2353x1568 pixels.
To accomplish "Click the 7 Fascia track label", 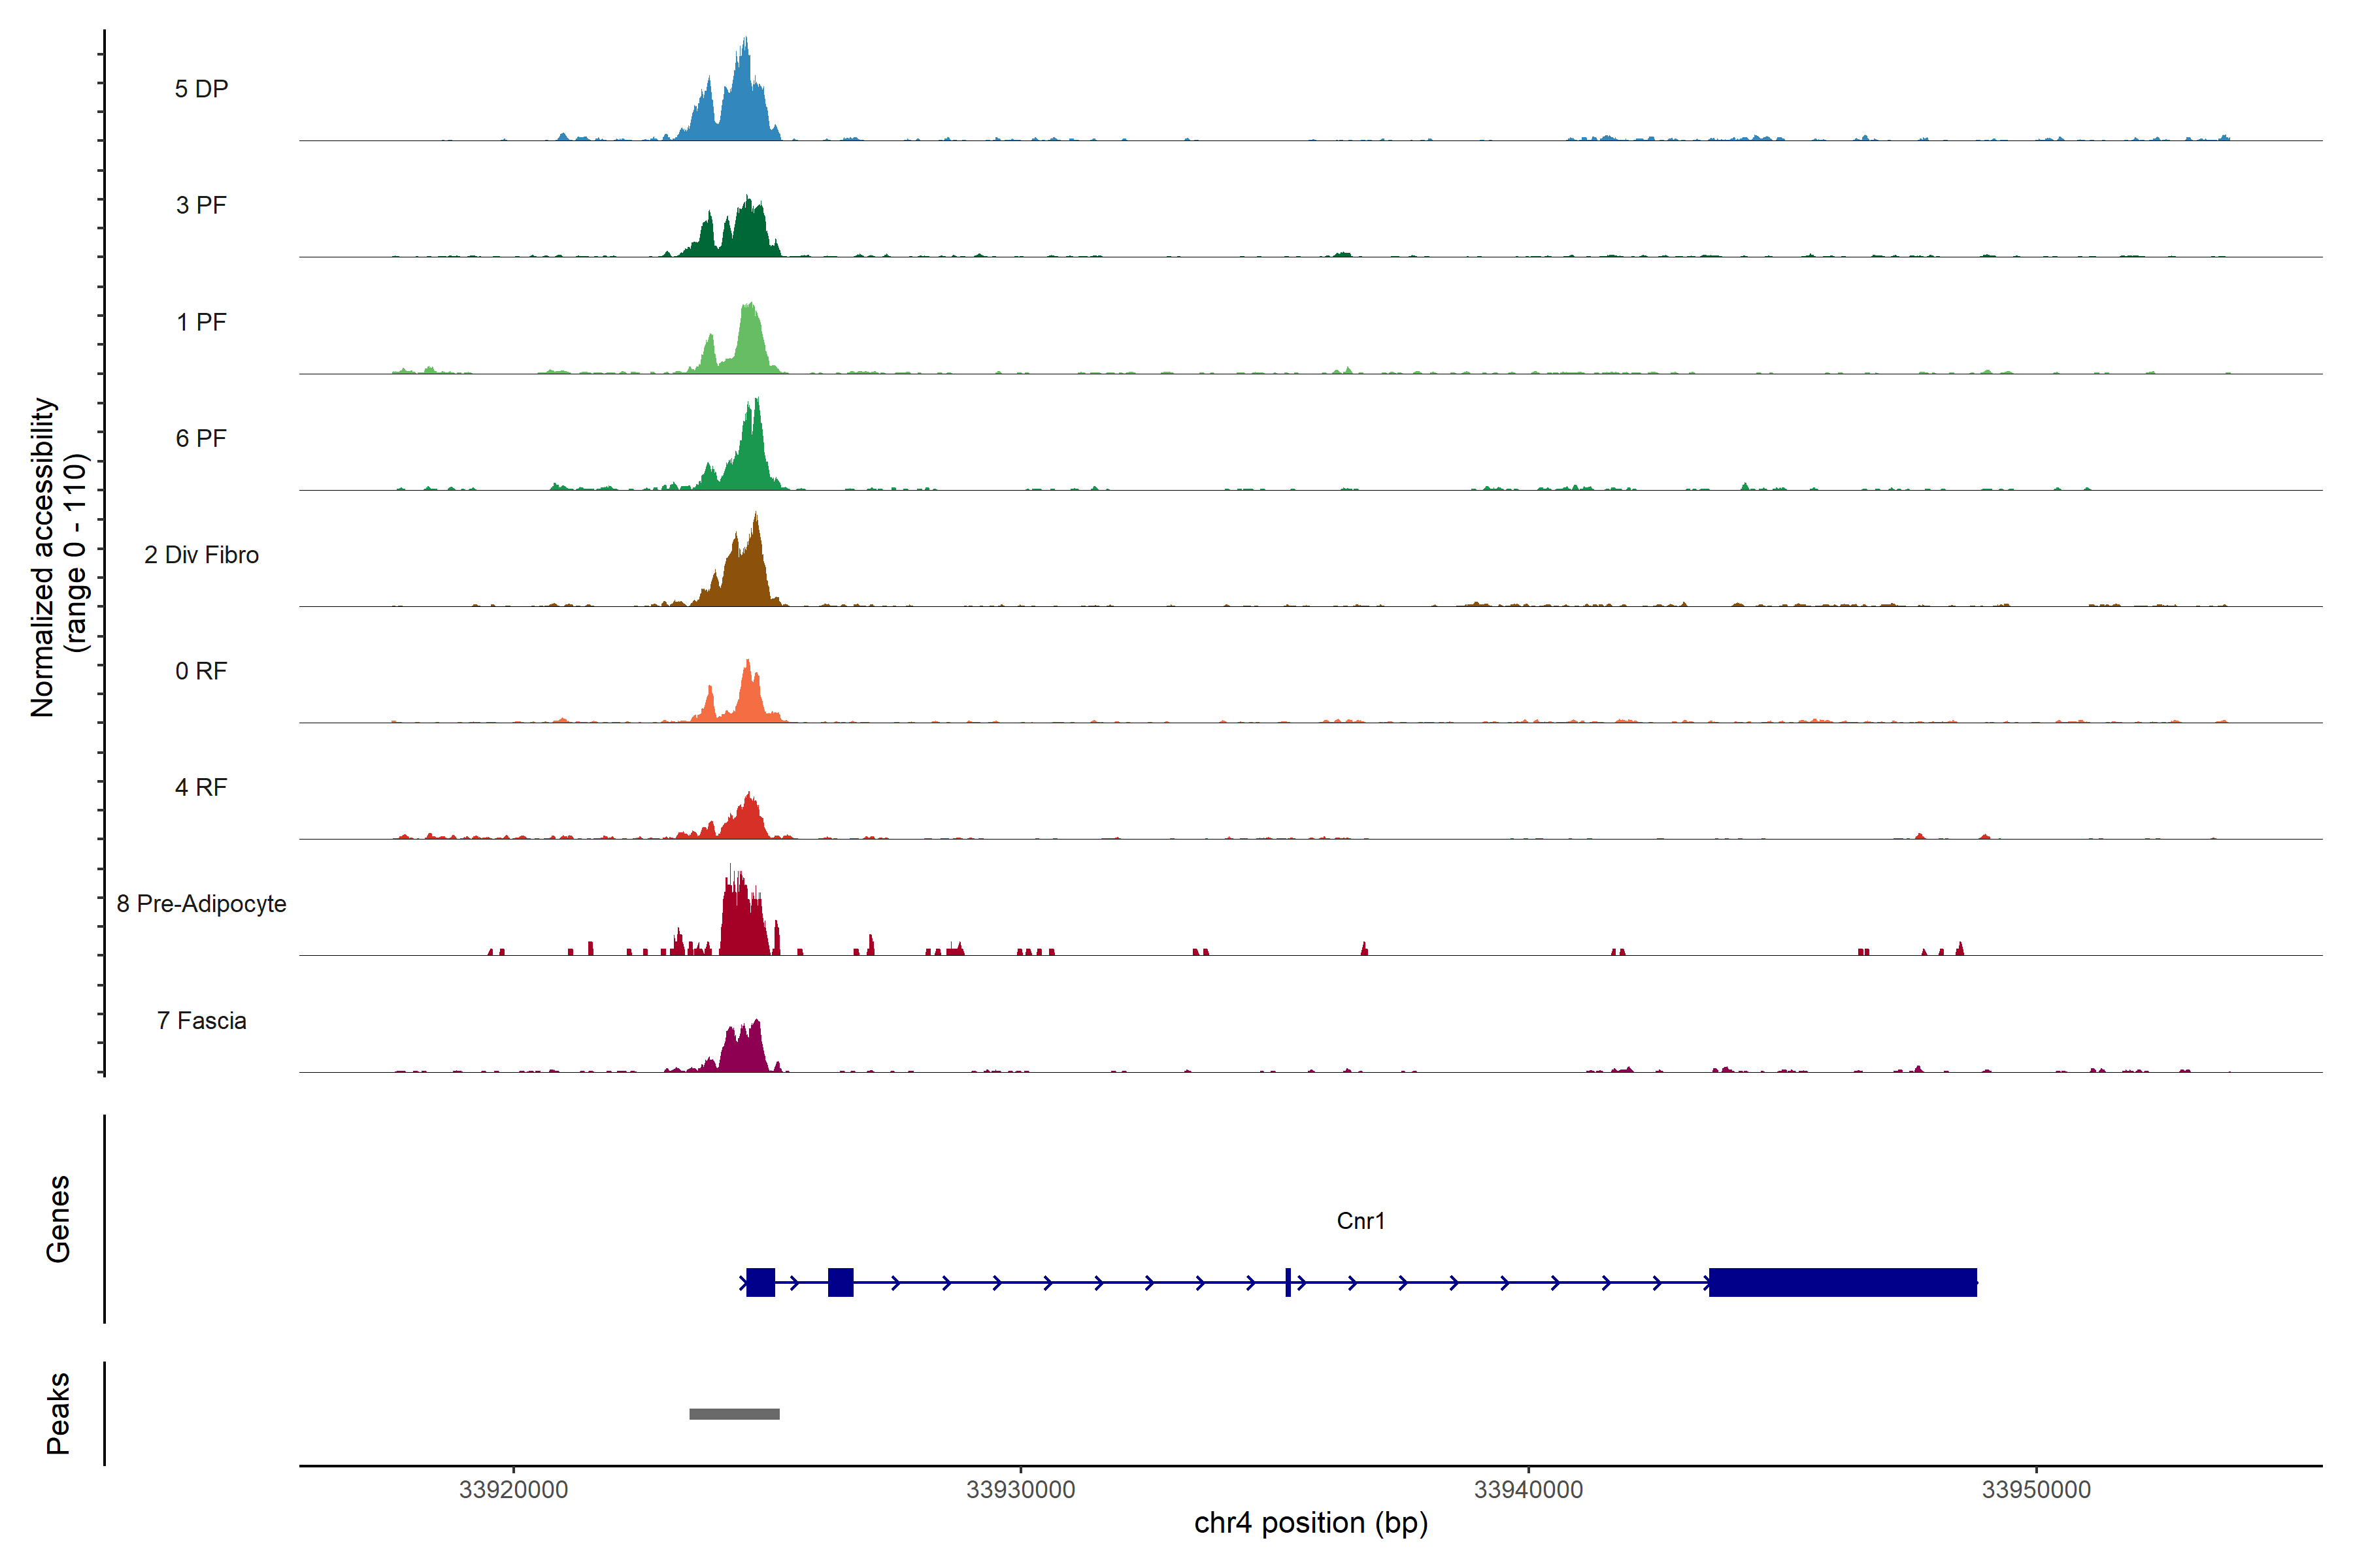I will click(201, 1020).
